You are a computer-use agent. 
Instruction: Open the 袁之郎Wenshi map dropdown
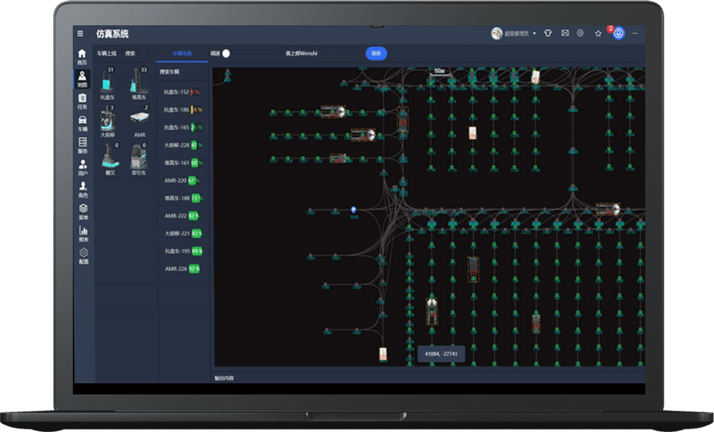coord(319,53)
